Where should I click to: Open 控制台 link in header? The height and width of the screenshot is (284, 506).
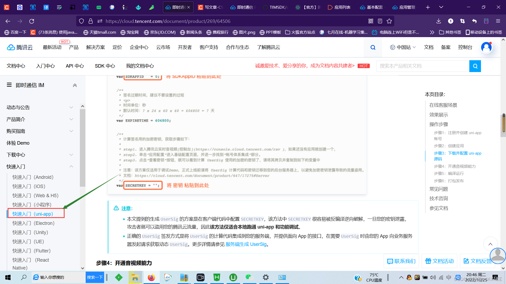click(465, 47)
